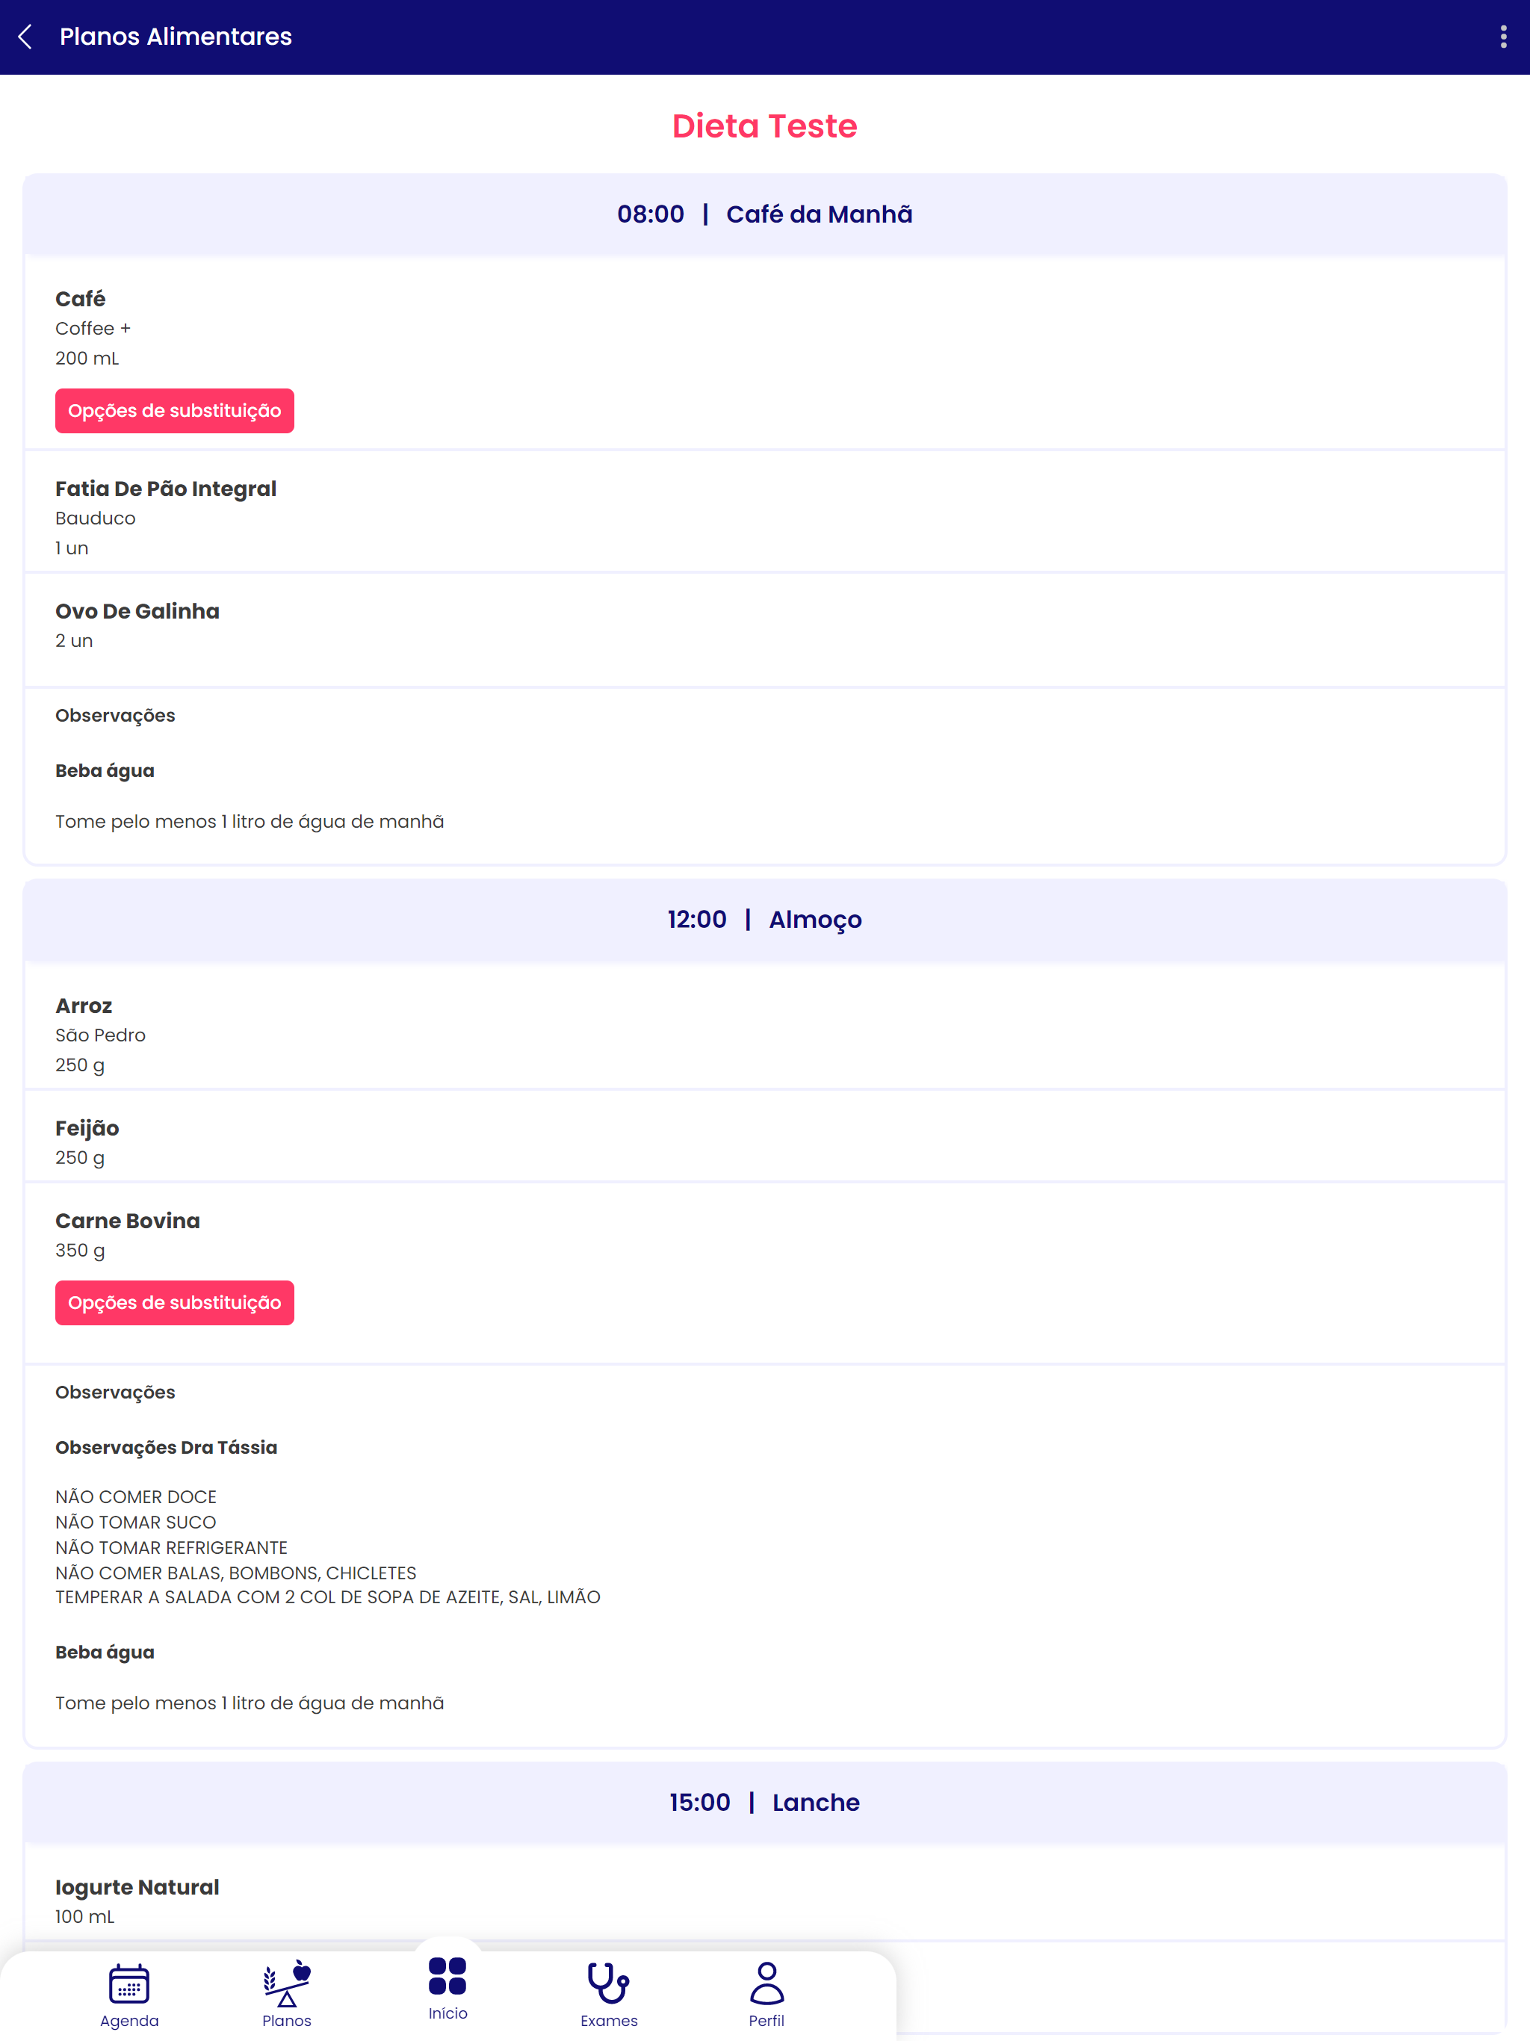This screenshot has width=1530, height=2041.
Task: Go back using the header arrow
Action: click(26, 37)
